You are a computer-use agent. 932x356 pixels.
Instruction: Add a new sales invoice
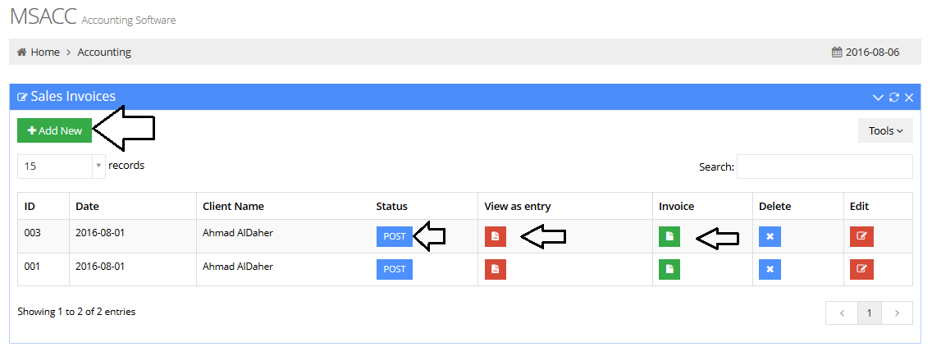[x=55, y=130]
